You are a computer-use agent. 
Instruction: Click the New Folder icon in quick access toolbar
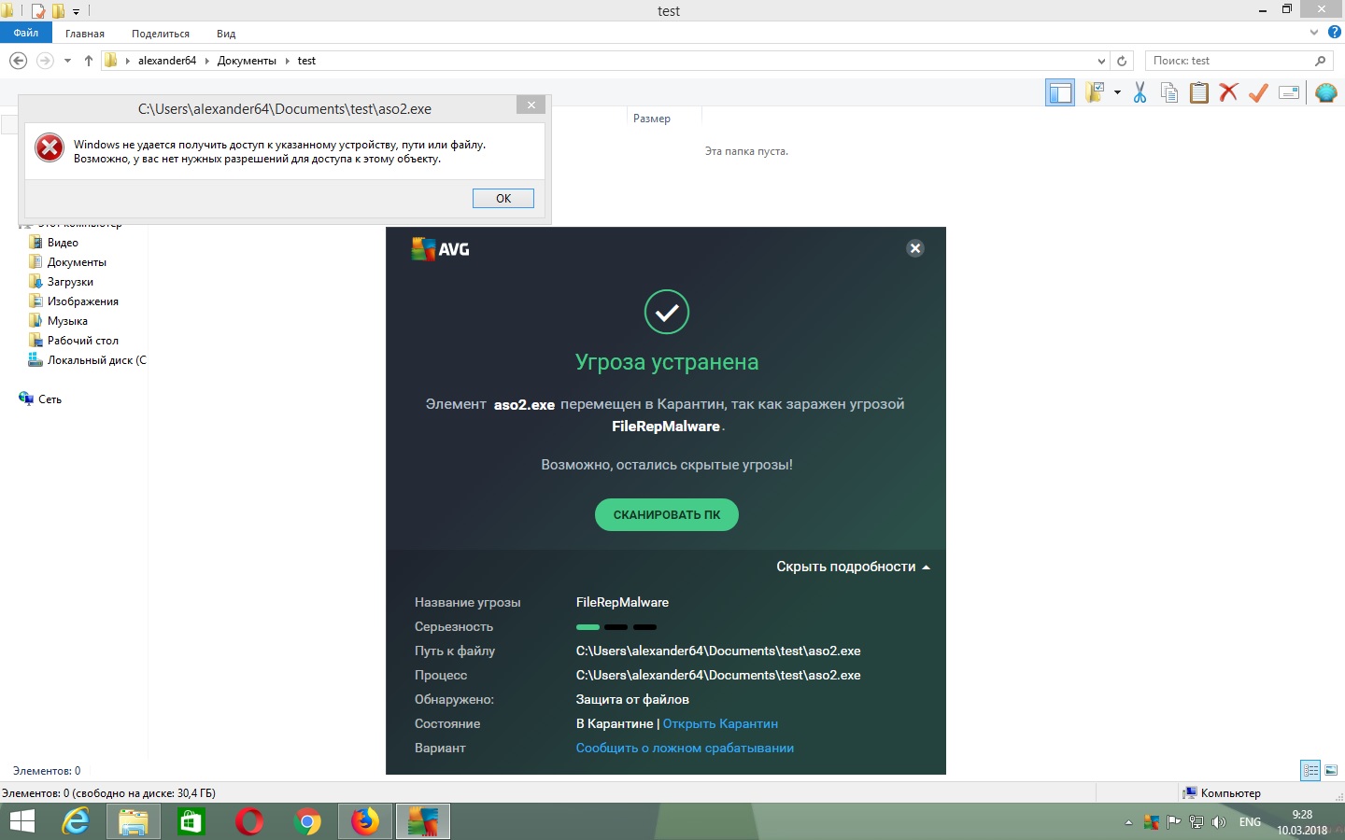pyautogui.click(x=58, y=11)
